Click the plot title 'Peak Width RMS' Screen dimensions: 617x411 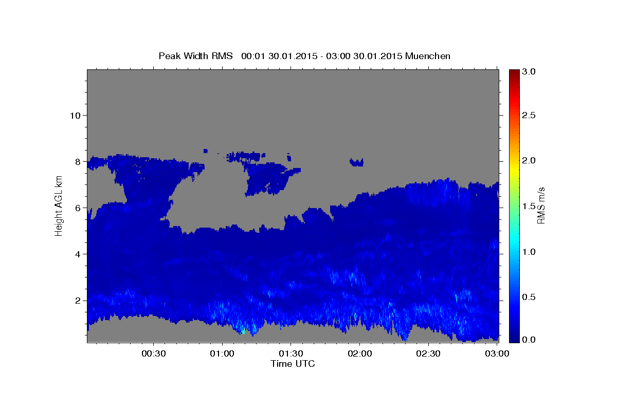click(195, 56)
